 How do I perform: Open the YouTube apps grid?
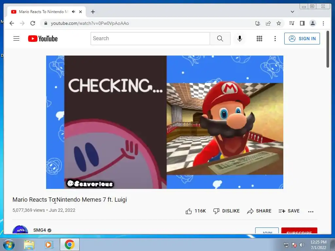pyautogui.click(x=259, y=39)
